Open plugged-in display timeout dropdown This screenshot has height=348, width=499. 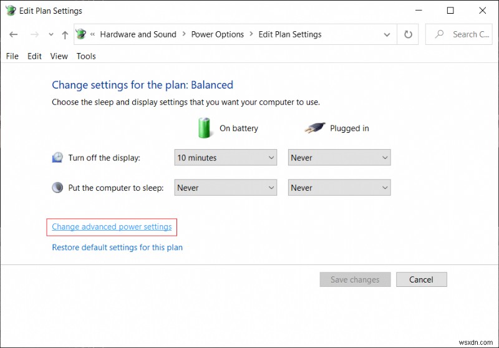point(339,158)
